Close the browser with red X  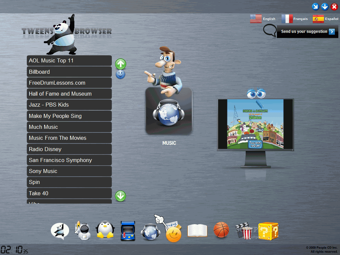pyautogui.click(x=334, y=7)
